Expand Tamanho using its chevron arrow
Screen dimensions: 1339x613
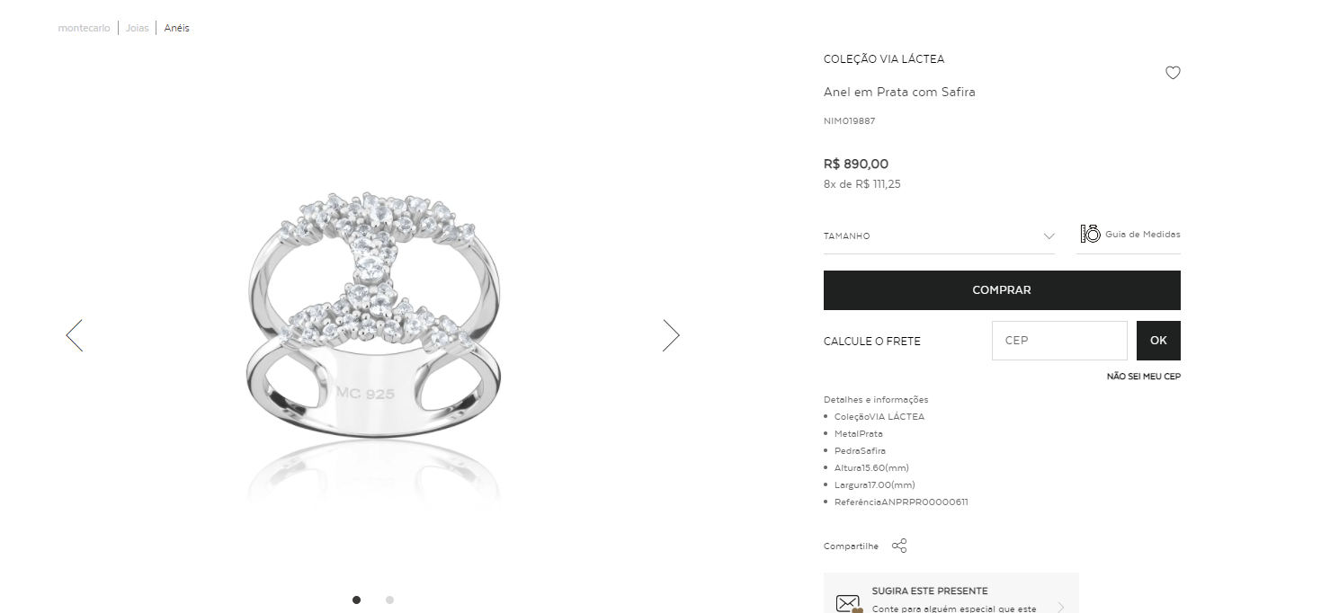pyautogui.click(x=1049, y=236)
